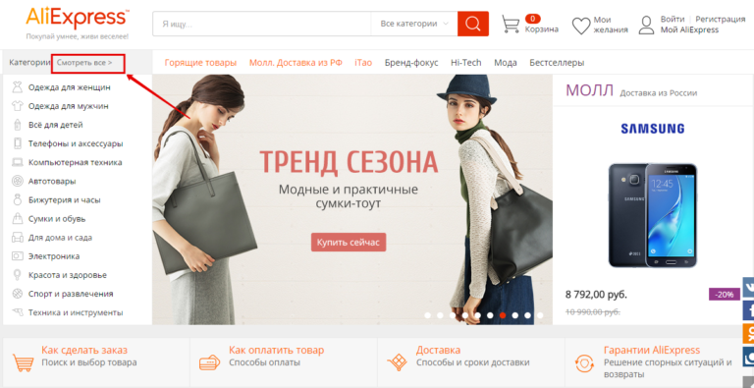Viewport: 754px width, 388px height.
Task: Open the Hi-Tech tab
Action: tap(466, 63)
